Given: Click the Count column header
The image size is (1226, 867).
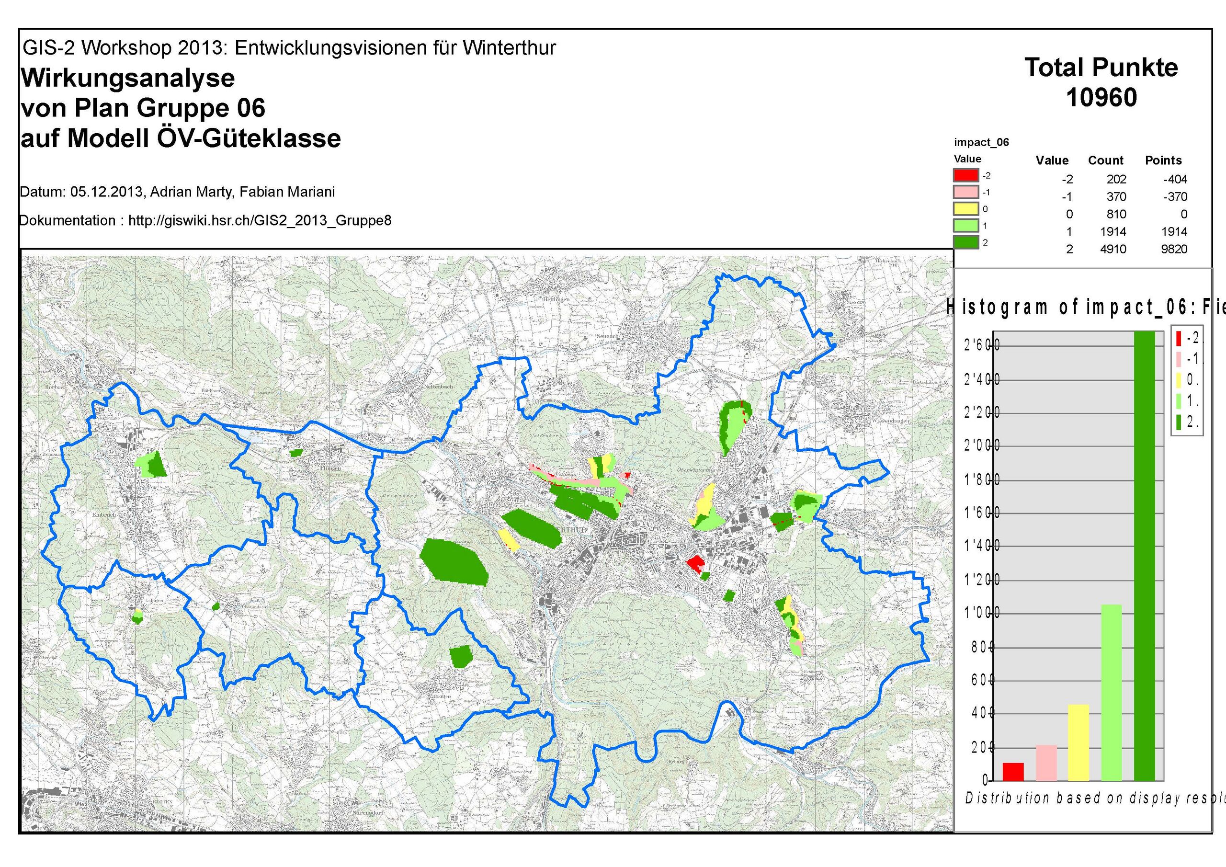Looking at the screenshot, I should tap(1105, 160).
